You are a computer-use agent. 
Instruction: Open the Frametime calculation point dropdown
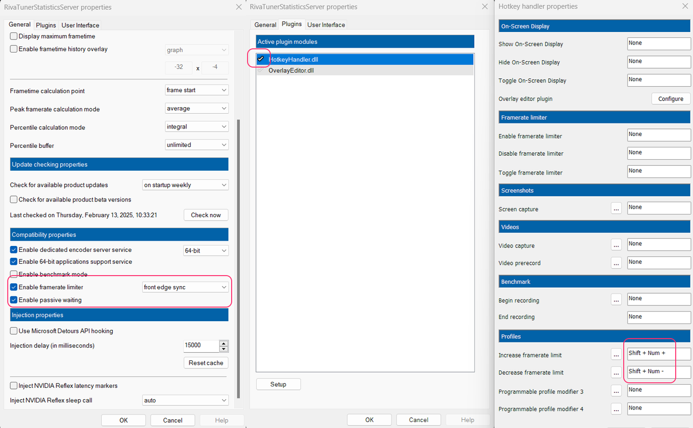point(197,90)
